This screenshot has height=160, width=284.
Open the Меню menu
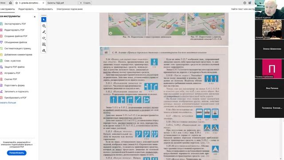(x=3, y=3)
